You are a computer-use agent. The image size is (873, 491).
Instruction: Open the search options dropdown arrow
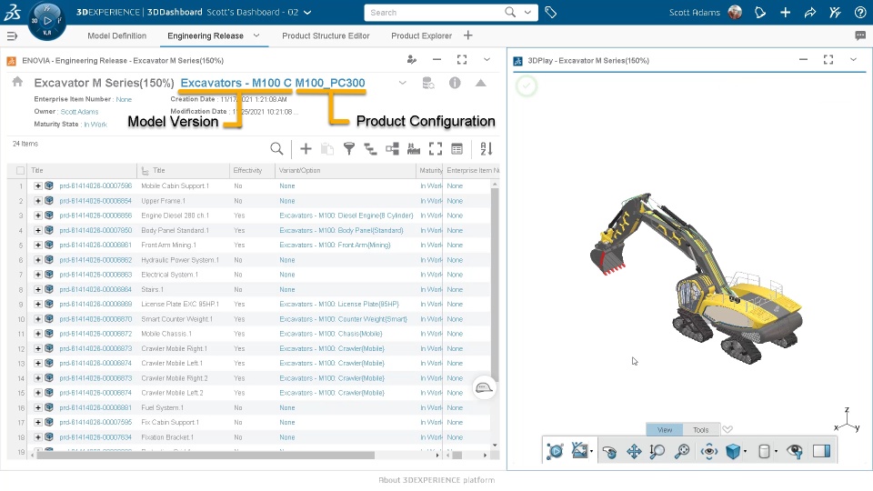527,12
